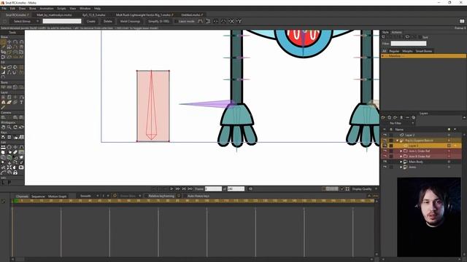Image resolution: width=467 pixels, height=262 pixels.
Task: Select the Transform Points tool
Action: click(9, 42)
